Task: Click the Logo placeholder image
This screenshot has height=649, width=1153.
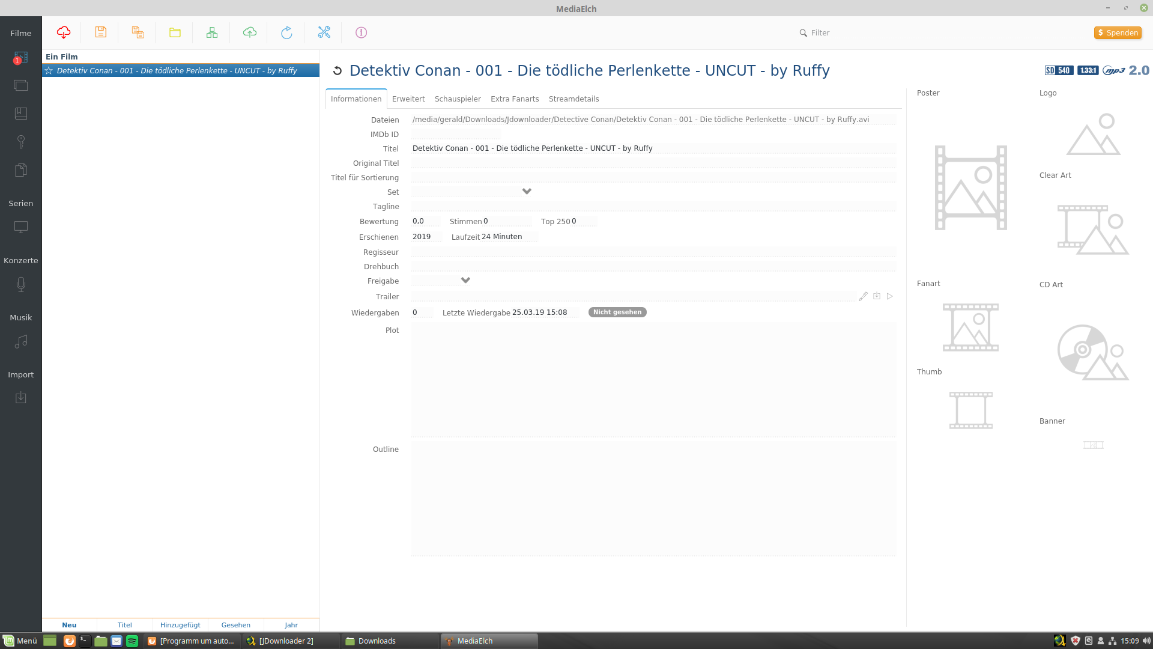Action: [x=1094, y=134]
